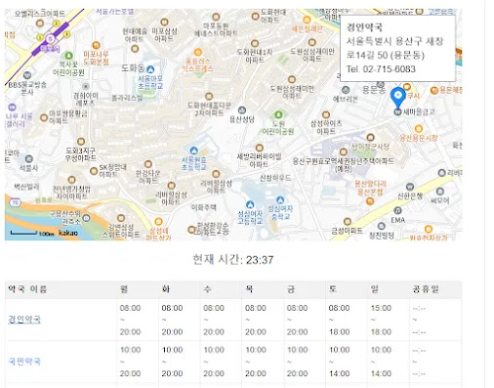Click the 성심여자중학교 school icon

(280, 199)
